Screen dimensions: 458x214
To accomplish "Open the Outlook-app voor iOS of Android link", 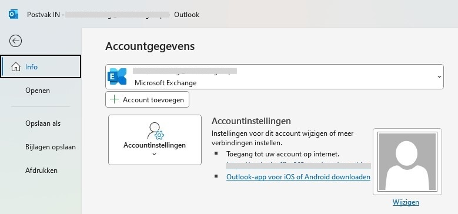I will tap(298, 177).
